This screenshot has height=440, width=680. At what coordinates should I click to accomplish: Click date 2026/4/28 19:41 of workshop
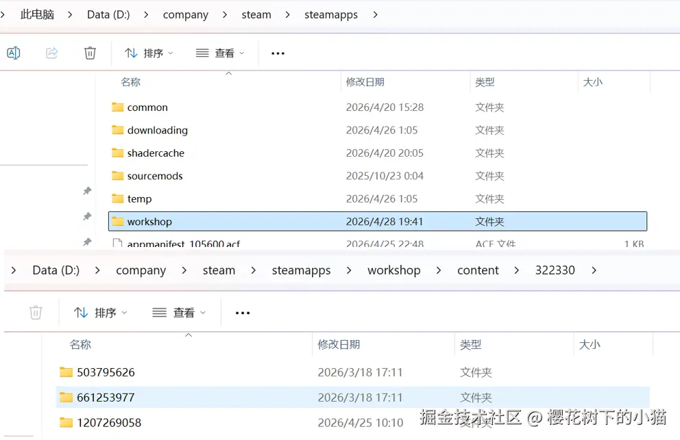click(x=385, y=222)
